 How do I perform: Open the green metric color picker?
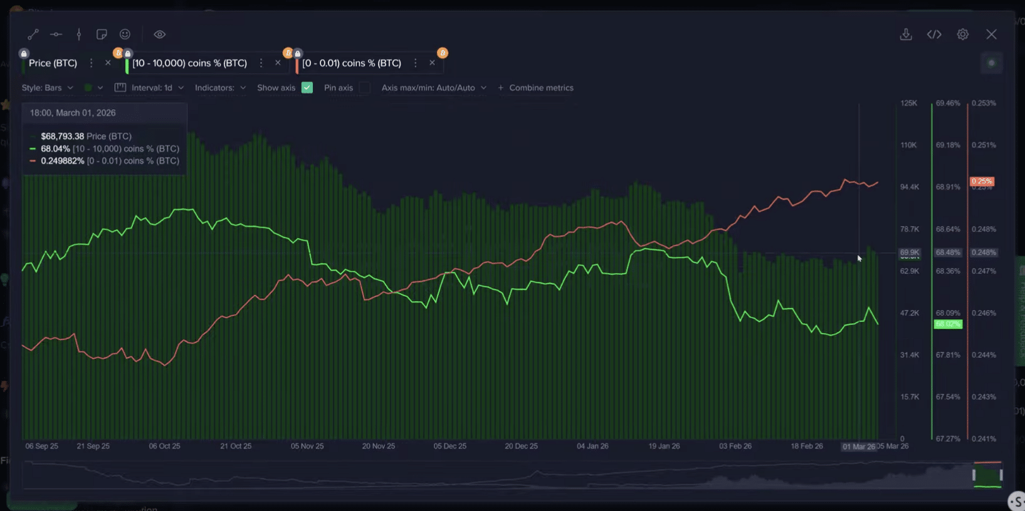pyautogui.click(x=93, y=88)
